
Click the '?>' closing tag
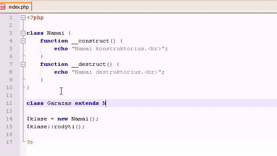point(30,142)
